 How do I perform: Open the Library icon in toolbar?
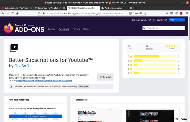[167, 13]
